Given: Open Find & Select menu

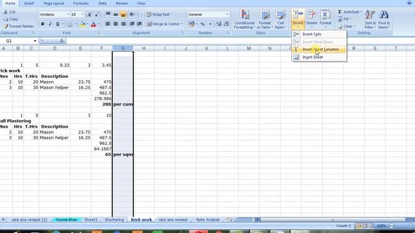Looking at the screenshot, I should 384,19.
